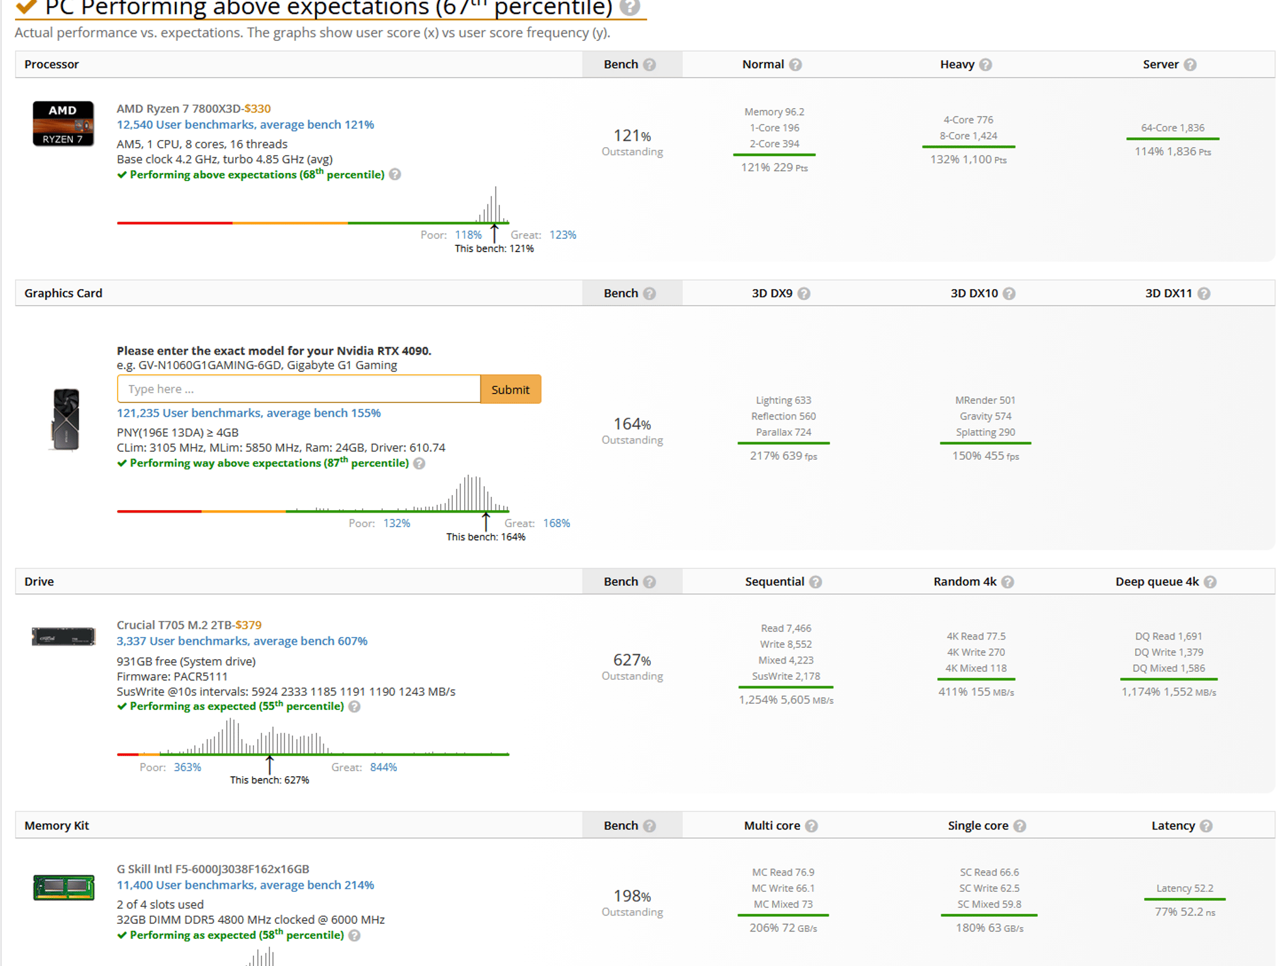Click graphics card Great 168% link
Viewport: 1288px width, 966px height.
point(557,523)
